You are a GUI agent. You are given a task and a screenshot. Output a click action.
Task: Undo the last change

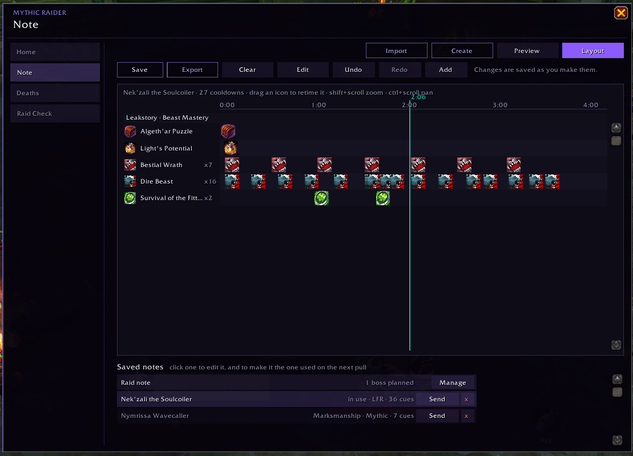[354, 70]
